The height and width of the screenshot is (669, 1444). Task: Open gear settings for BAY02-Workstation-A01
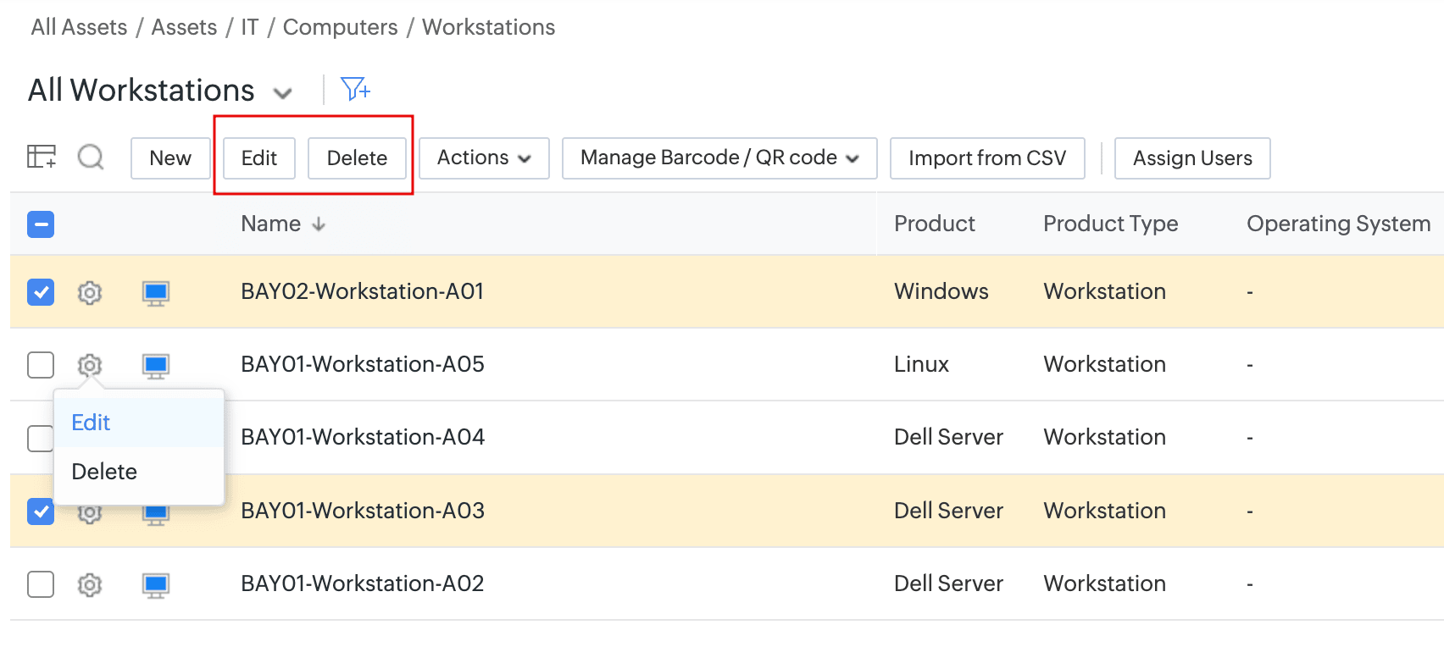pyautogui.click(x=90, y=292)
